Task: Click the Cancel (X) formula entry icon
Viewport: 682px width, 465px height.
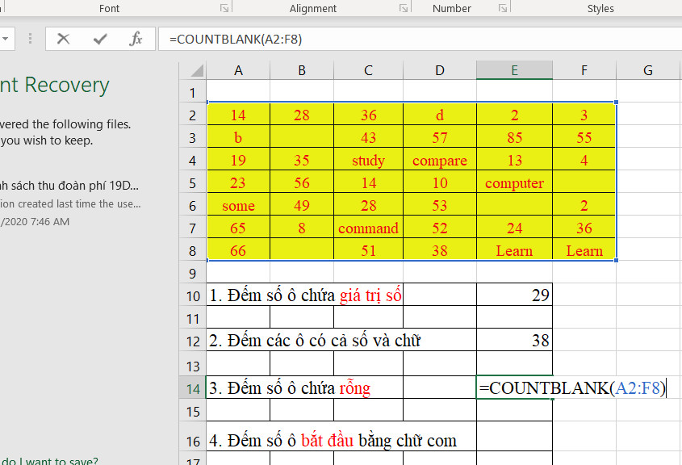Action: (x=64, y=39)
